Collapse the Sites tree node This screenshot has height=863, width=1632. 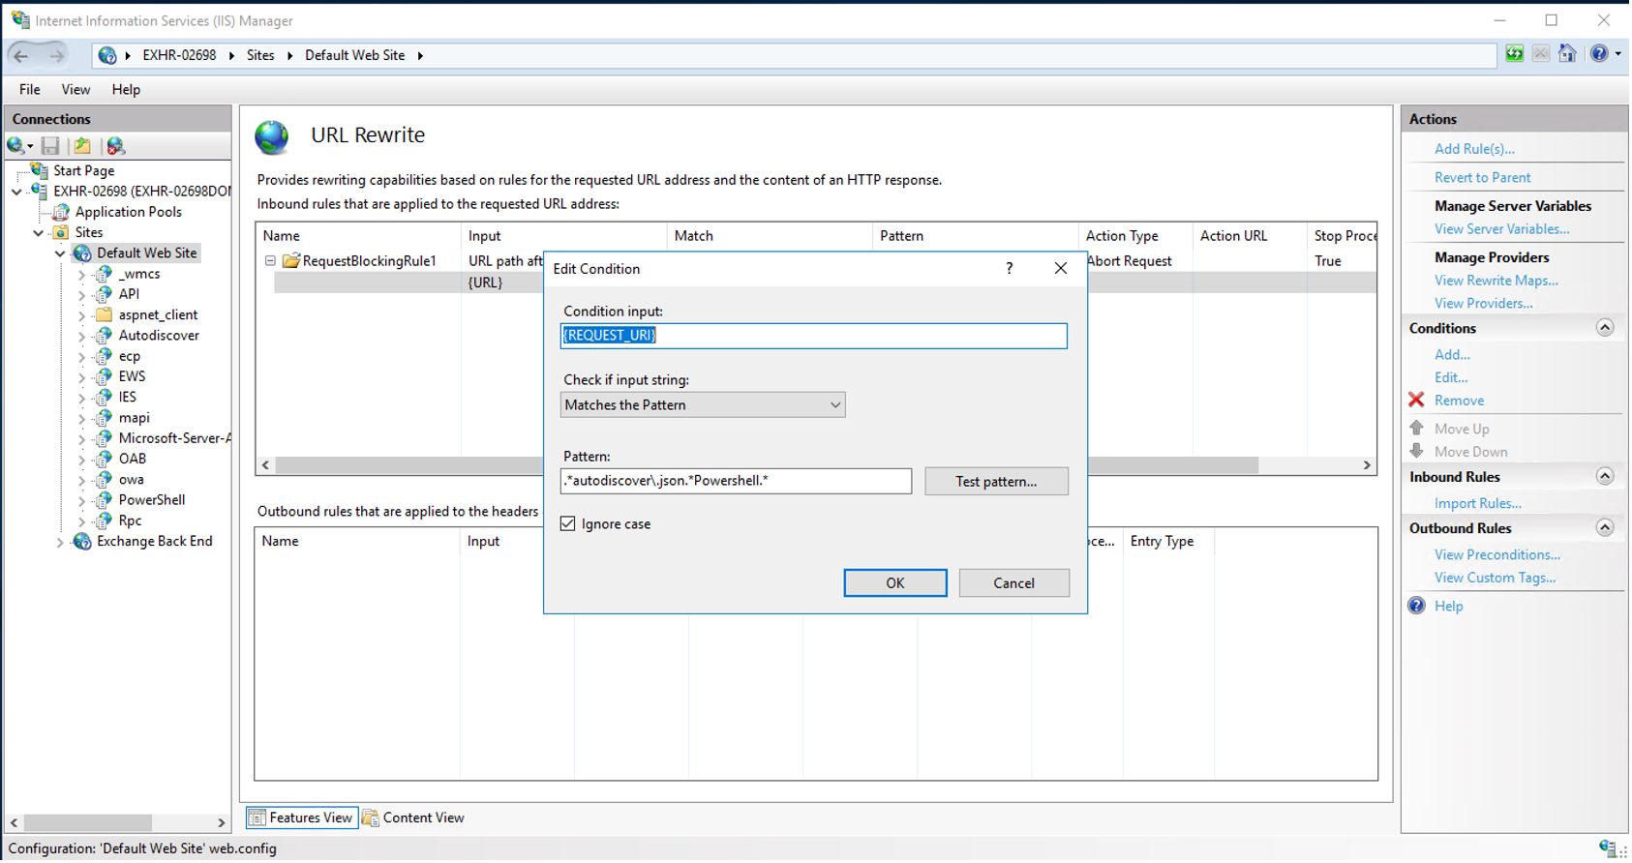38,233
